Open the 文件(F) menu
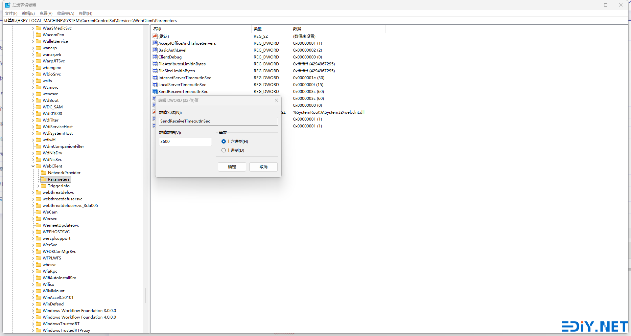Image resolution: width=631 pixels, height=336 pixels. coord(11,13)
